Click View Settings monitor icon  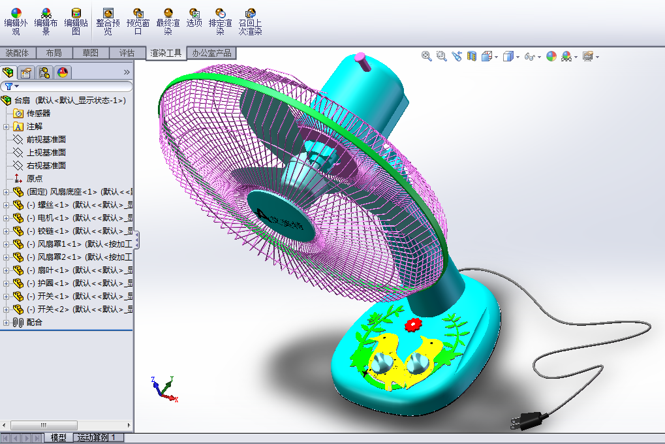coord(588,56)
